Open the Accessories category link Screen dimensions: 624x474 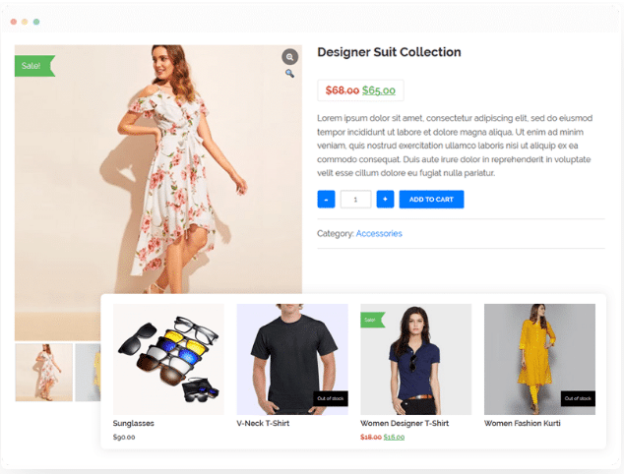[379, 234]
